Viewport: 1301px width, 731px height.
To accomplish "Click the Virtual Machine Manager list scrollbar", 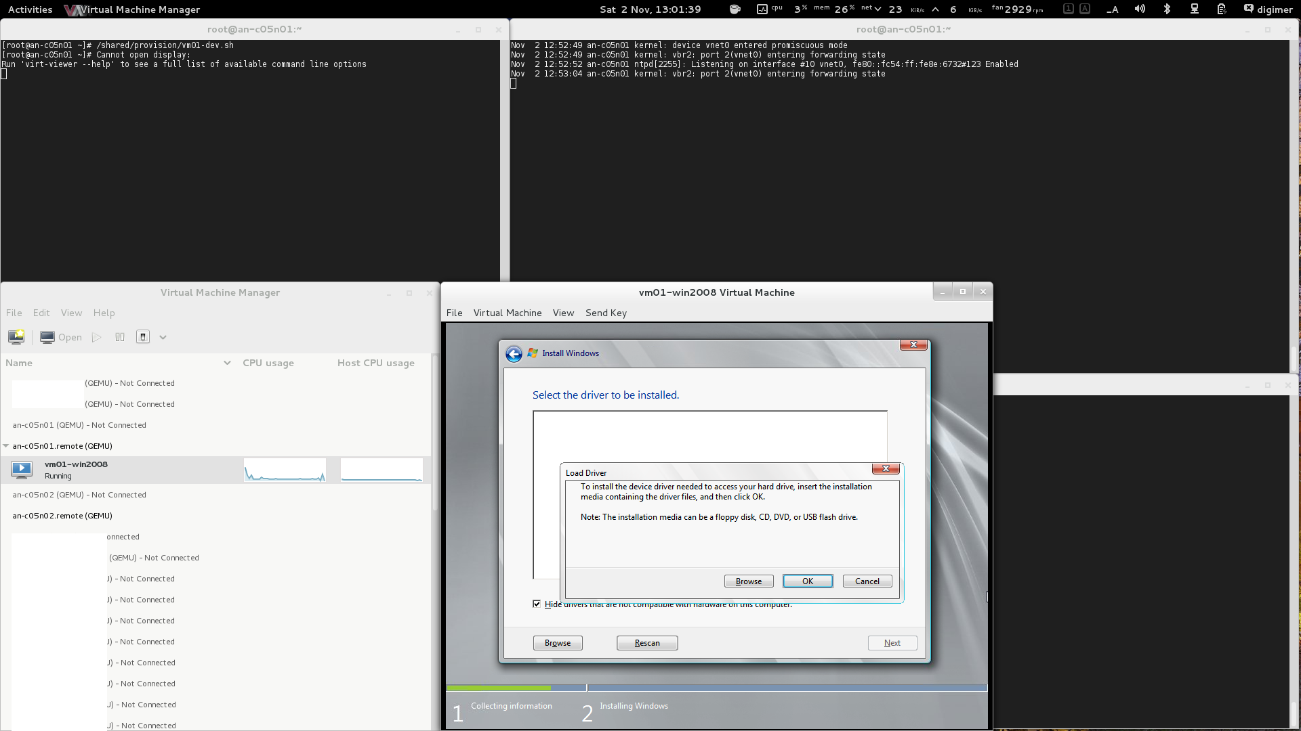I will (435, 433).
